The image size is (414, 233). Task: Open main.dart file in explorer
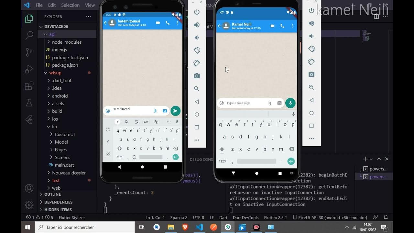tap(64, 165)
